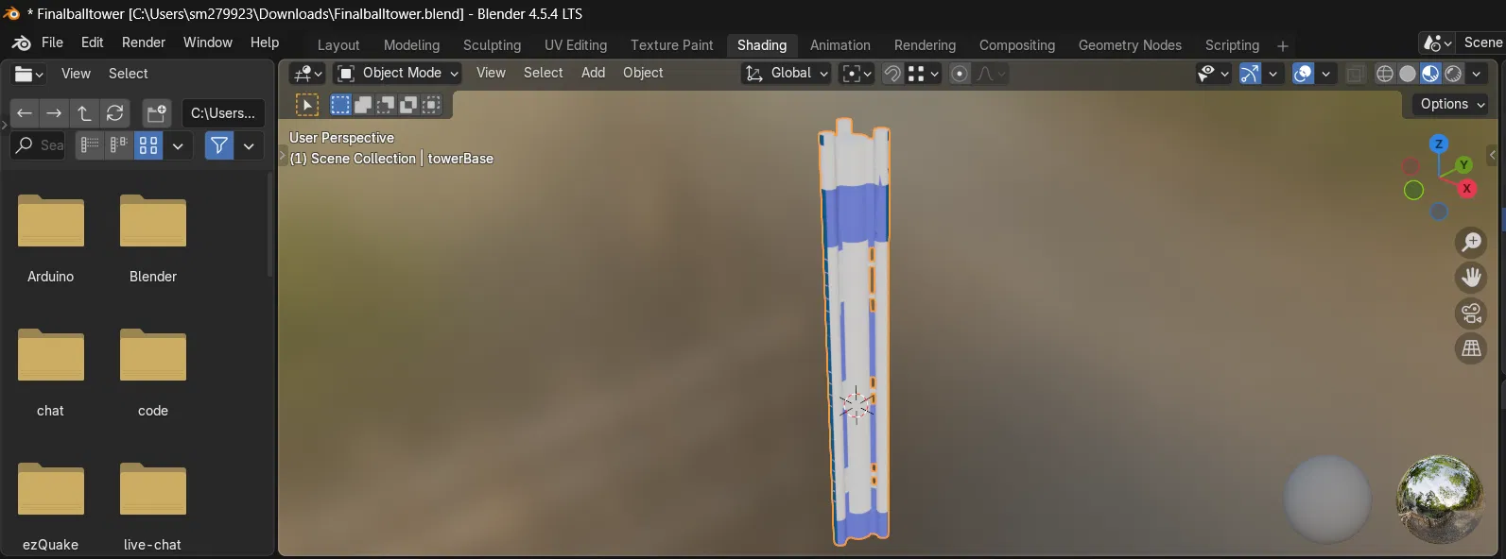The image size is (1506, 559).
Task: Toggle viewport gizmos display
Action: [1250, 74]
